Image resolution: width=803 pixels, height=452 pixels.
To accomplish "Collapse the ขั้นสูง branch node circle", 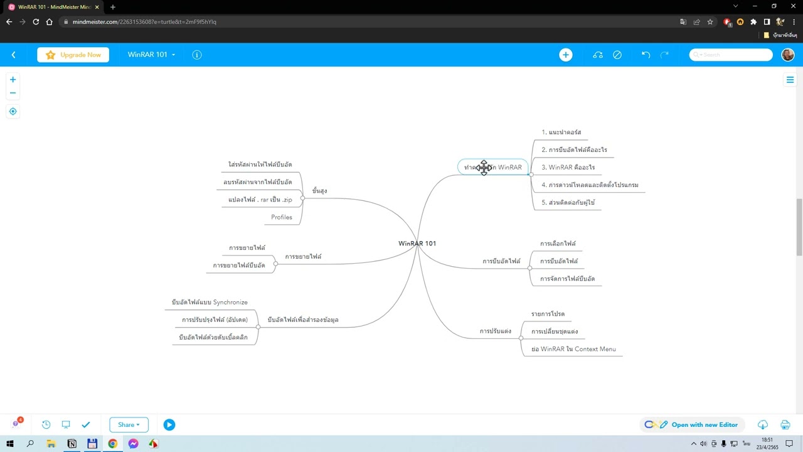I will pyautogui.click(x=302, y=198).
